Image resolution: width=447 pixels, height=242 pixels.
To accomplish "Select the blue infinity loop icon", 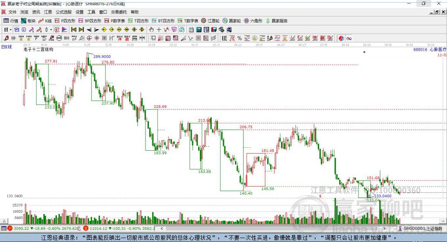I will (349, 38).
